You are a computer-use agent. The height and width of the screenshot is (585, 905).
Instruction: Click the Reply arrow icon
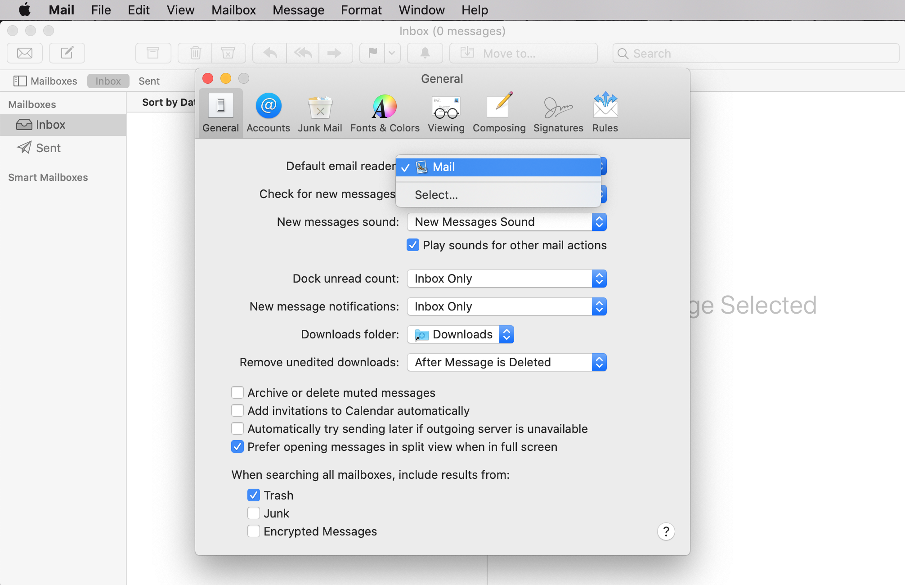pyautogui.click(x=270, y=53)
